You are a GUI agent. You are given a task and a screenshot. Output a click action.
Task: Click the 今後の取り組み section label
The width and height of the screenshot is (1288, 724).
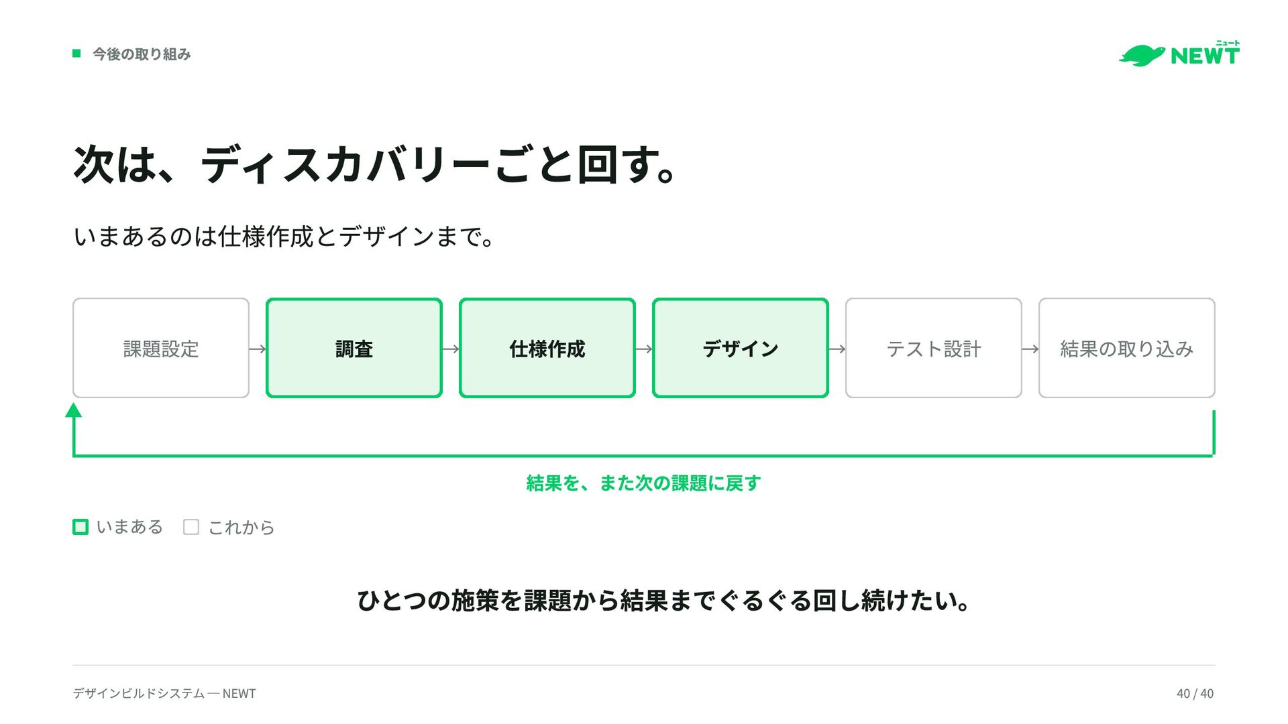coord(142,54)
